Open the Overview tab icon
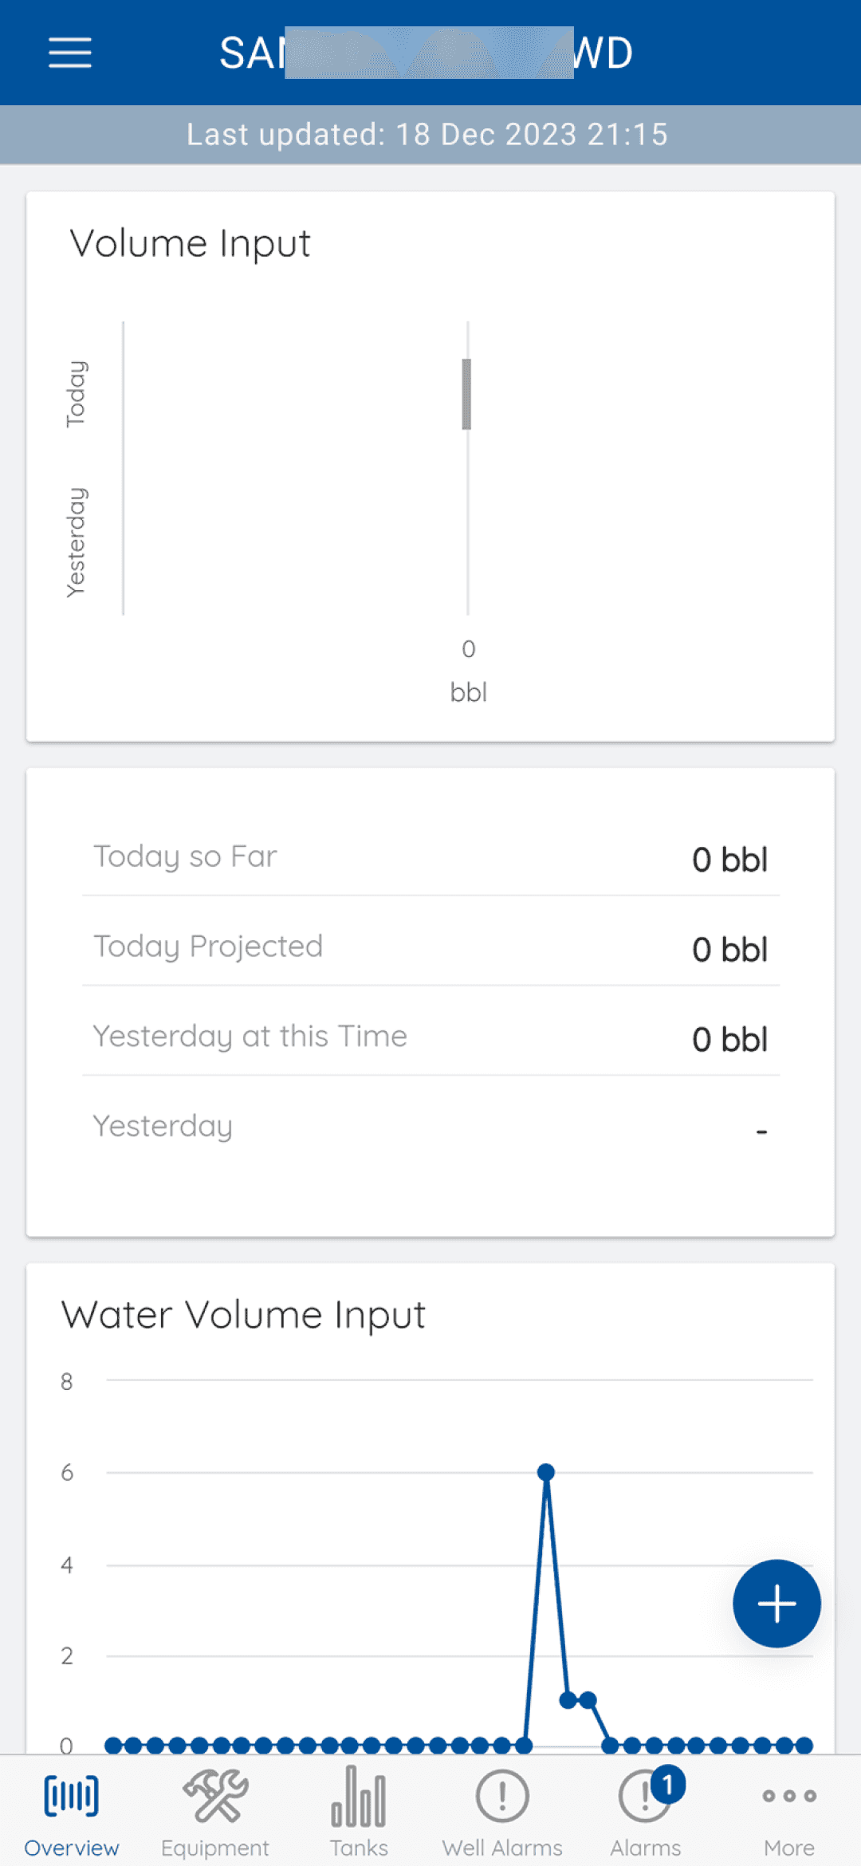 [71, 1796]
